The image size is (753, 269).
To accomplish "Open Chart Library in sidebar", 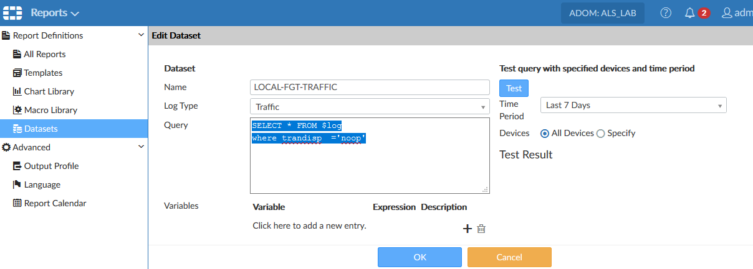I will [x=49, y=91].
